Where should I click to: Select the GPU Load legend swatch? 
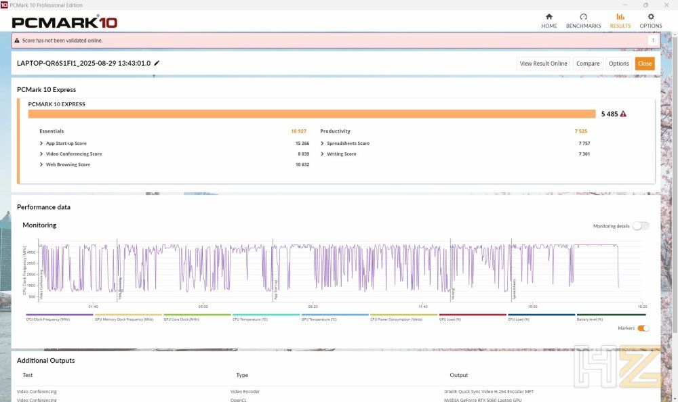[x=473, y=315]
